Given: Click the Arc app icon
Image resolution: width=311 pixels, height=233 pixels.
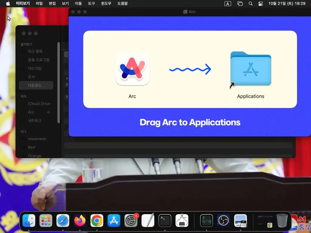Looking at the screenshot, I should click(132, 69).
